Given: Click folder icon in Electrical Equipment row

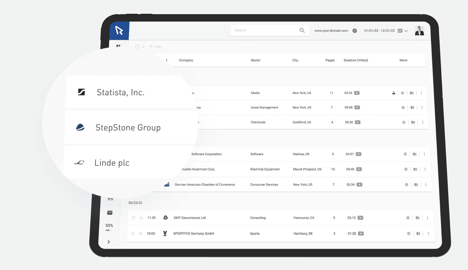Looking at the screenshot, I should point(415,169).
